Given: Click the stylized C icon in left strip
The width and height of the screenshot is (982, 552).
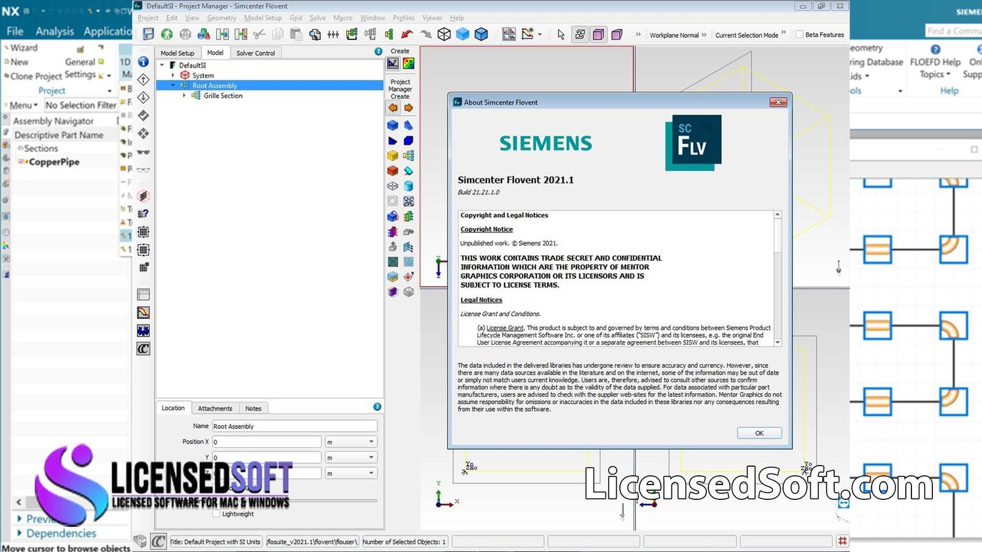Looking at the screenshot, I should click(x=143, y=349).
